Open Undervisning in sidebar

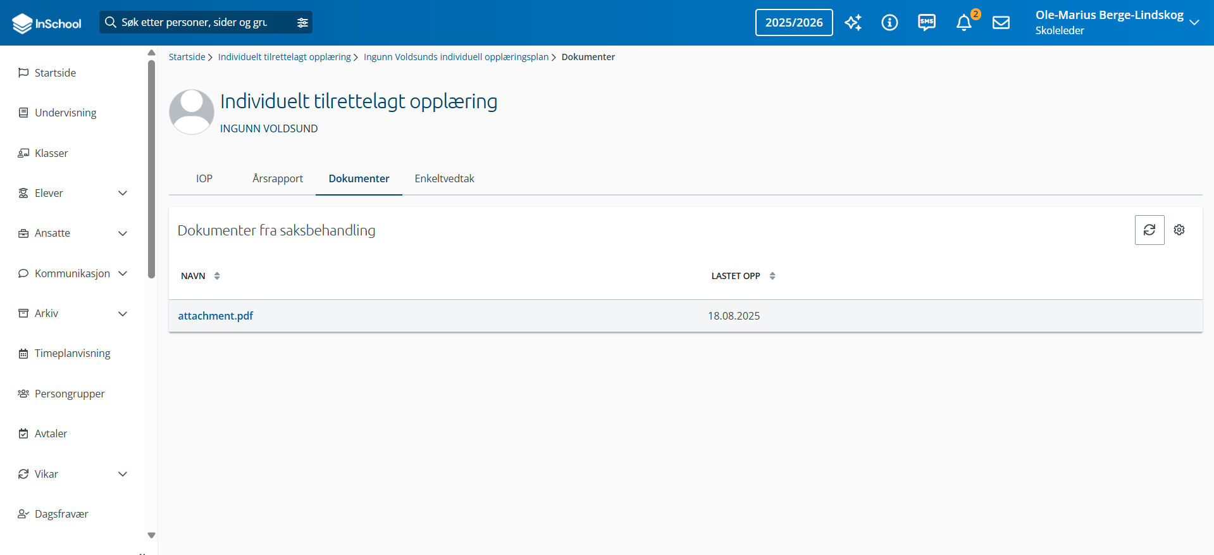[x=66, y=113]
